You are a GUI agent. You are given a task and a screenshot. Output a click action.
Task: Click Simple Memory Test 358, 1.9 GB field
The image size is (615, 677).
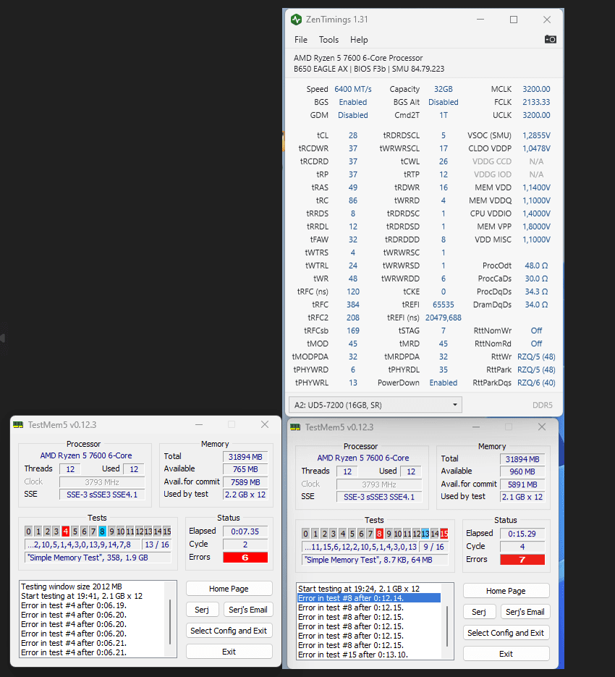pyautogui.click(x=98, y=558)
